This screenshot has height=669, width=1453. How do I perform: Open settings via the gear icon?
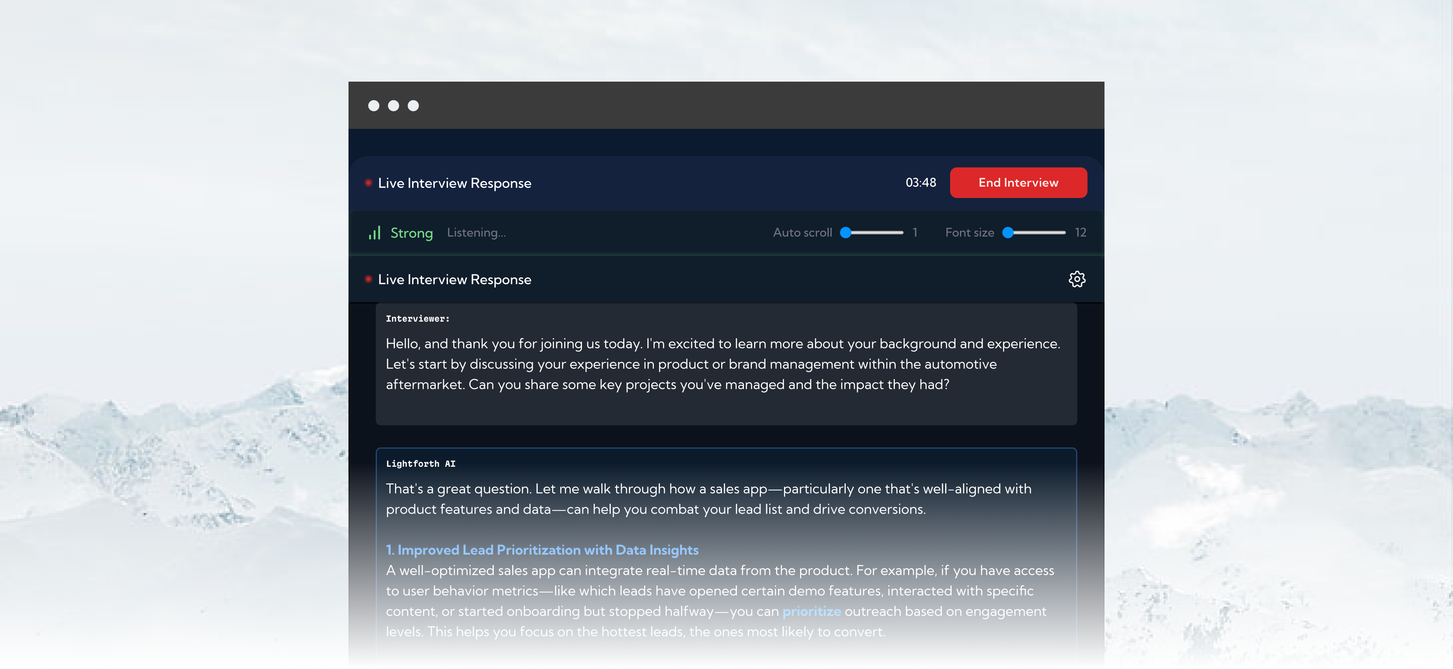(x=1077, y=279)
